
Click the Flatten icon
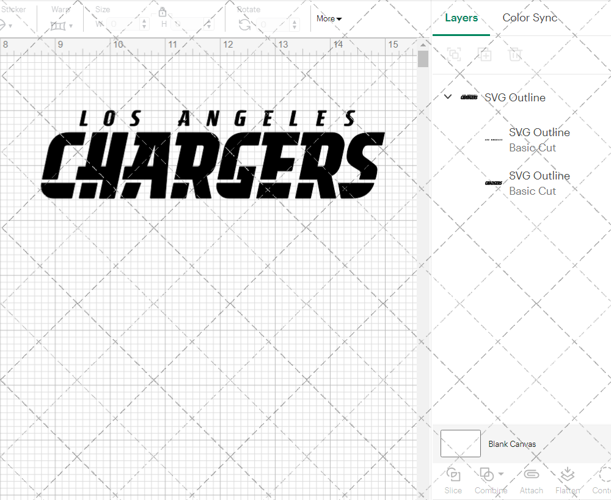pyautogui.click(x=567, y=475)
